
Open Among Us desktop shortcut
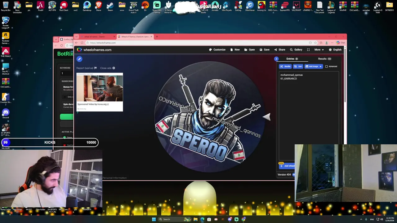[261, 6]
